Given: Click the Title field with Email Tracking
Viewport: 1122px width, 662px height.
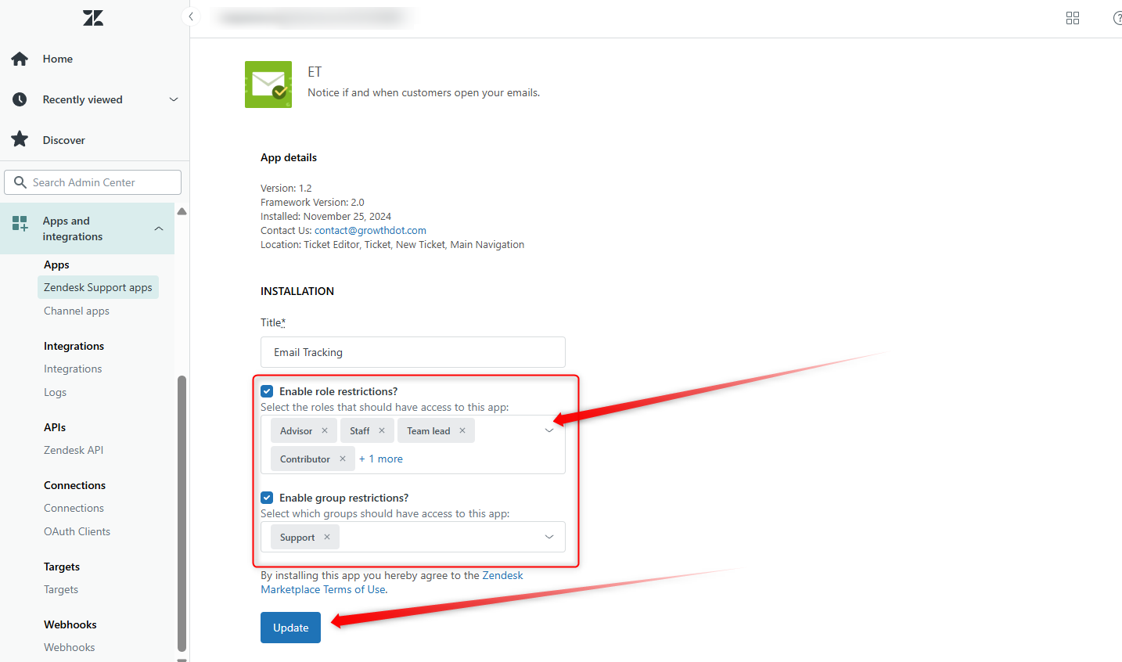Looking at the screenshot, I should (x=413, y=352).
